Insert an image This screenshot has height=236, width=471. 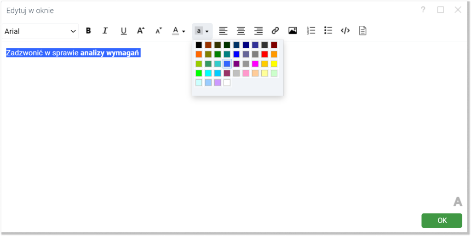[293, 31]
